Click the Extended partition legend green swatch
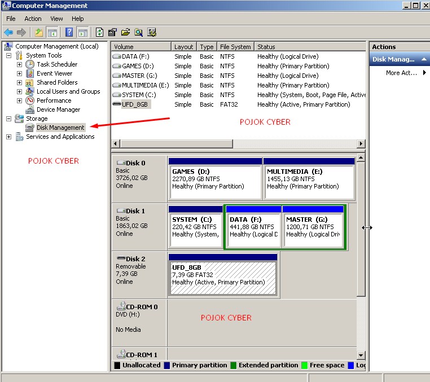430x382 pixels. coord(234,366)
